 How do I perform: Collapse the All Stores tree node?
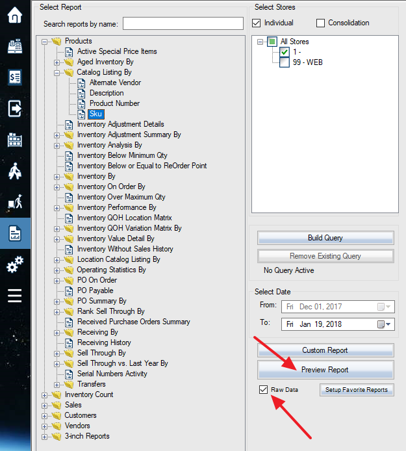coord(260,42)
